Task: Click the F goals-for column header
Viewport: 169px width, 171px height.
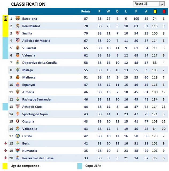Action: pyautogui.click(x=136, y=12)
